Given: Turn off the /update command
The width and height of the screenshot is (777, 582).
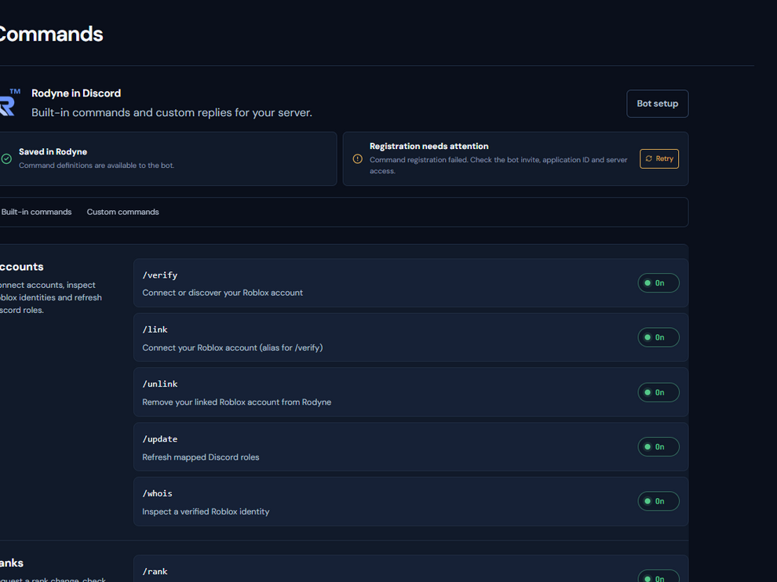Looking at the screenshot, I should click(658, 447).
